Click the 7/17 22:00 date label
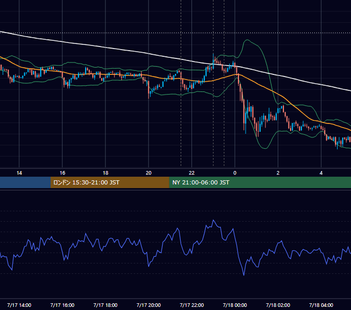351x310 pixels. tap(192, 305)
